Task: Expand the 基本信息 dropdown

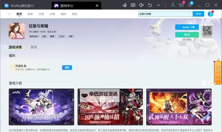Action: point(53,32)
